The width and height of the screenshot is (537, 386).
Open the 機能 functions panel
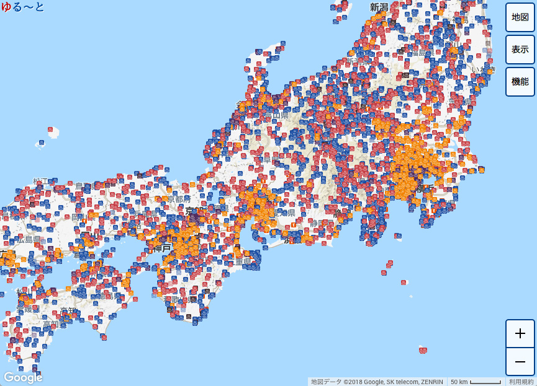(x=520, y=82)
